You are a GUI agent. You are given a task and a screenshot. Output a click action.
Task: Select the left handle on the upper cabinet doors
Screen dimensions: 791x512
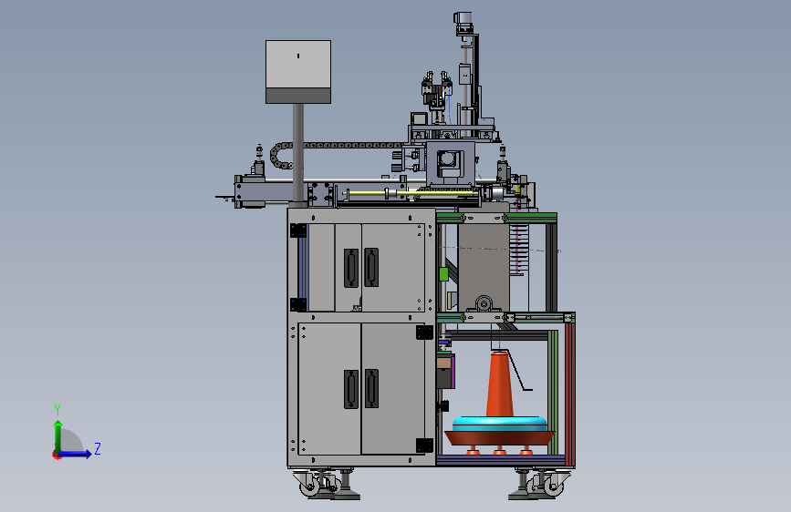[351, 268]
